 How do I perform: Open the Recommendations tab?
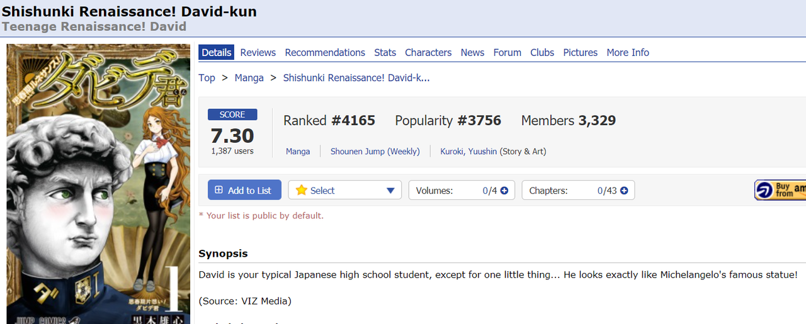click(325, 52)
